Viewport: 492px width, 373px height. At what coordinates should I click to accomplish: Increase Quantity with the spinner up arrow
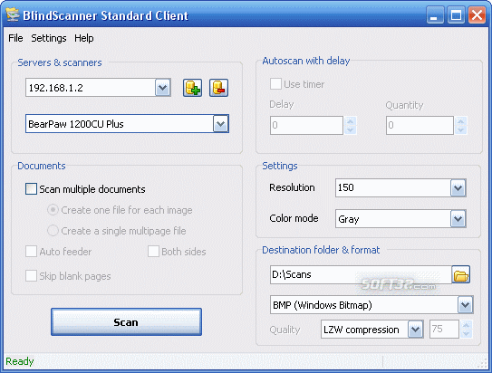[x=461, y=121]
